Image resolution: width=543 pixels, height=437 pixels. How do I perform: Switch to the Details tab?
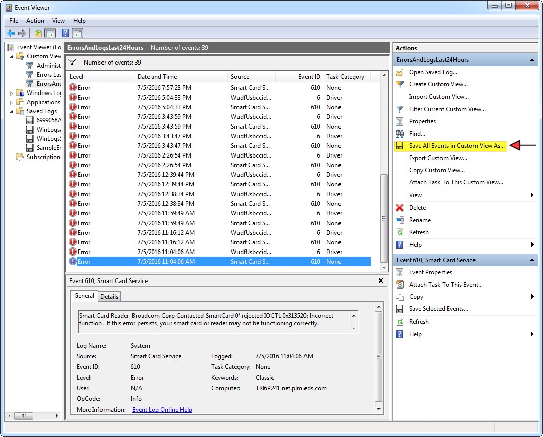[109, 296]
